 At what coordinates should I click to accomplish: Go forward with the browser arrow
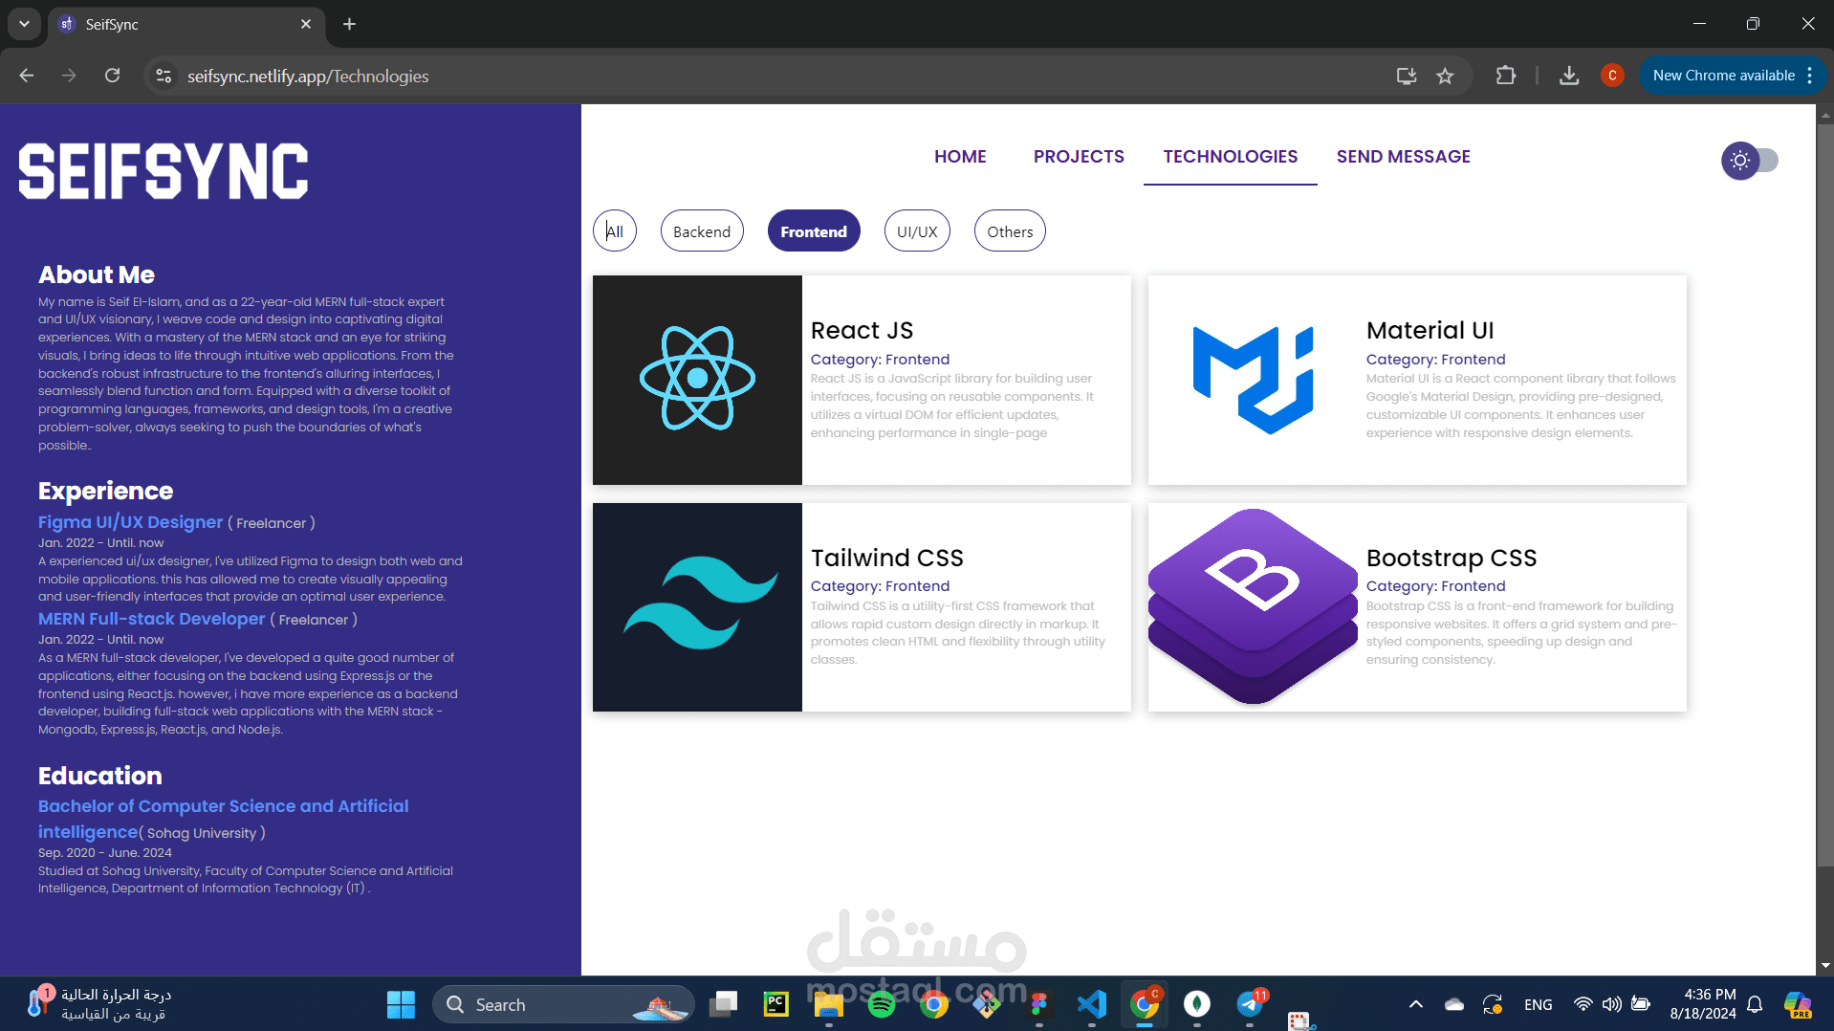69,76
